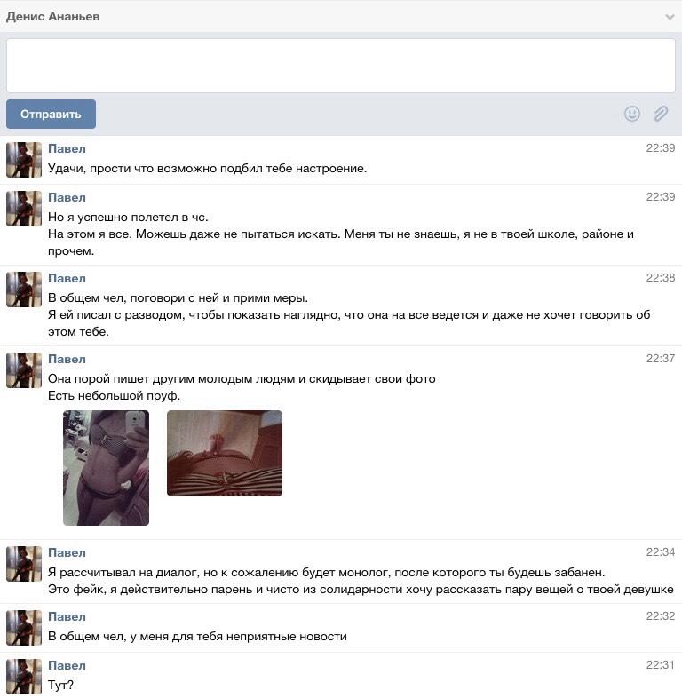682x698 pixels.
Task: Click the 22:38 timestamp
Action: pyautogui.click(x=661, y=278)
